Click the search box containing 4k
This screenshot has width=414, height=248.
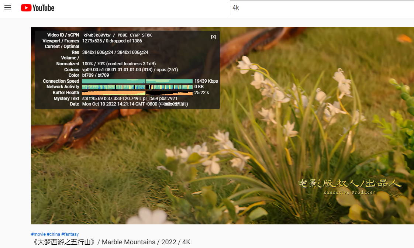pyautogui.click(x=321, y=8)
